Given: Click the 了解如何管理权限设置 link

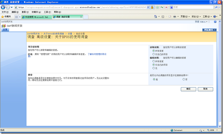Looking at the screenshot, I should pos(97,54).
